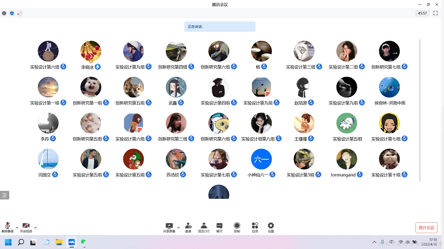Turn on camera with 开启视频

[26, 227]
